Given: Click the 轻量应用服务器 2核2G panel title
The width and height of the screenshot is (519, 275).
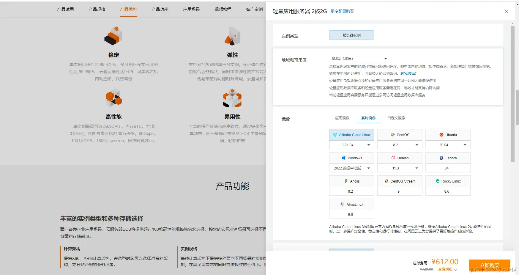Looking at the screenshot, I should (300, 11).
